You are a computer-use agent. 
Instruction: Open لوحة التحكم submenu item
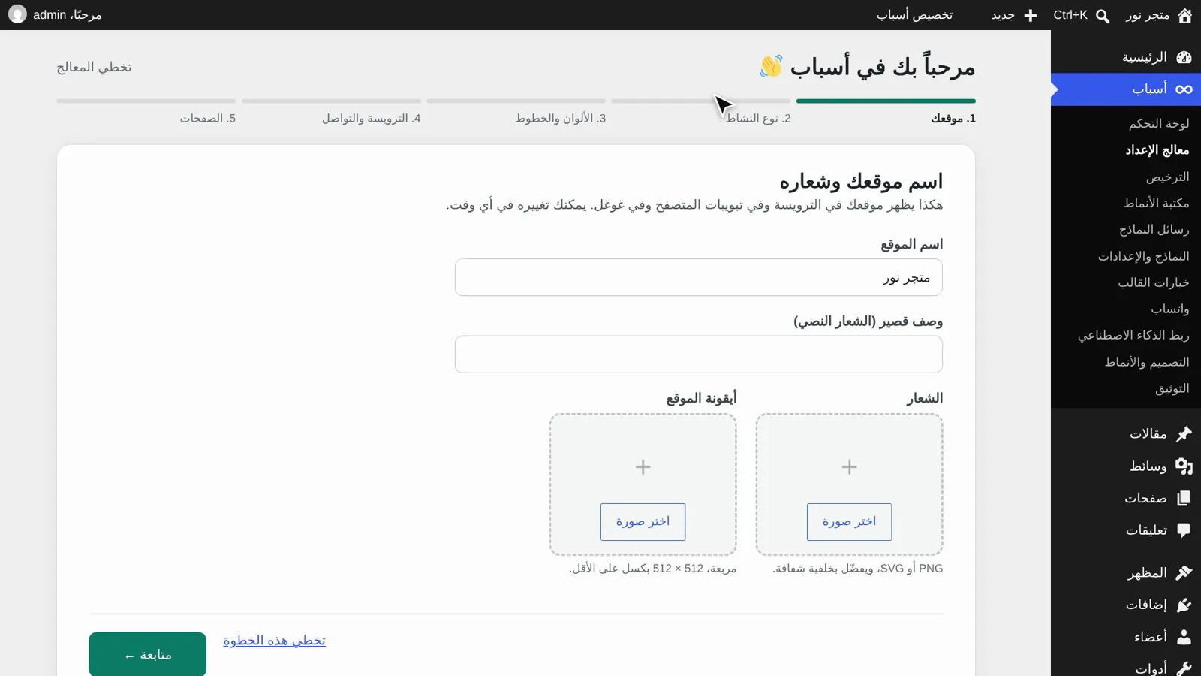[1159, 124]
